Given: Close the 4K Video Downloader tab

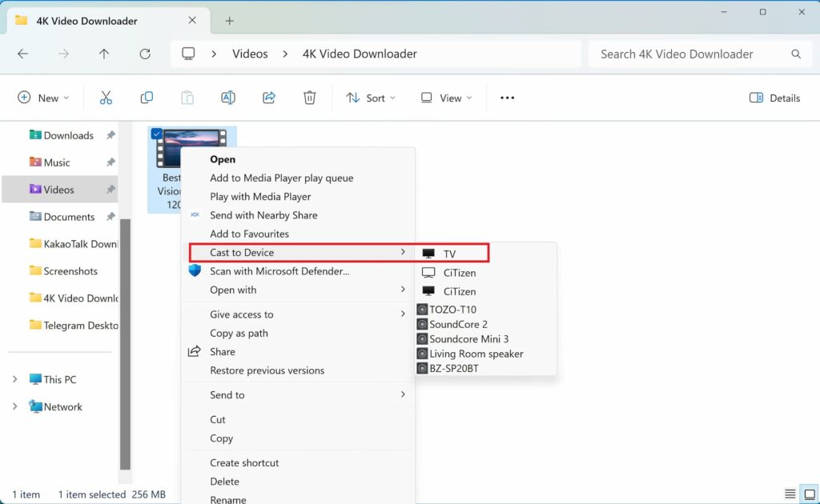Looking at the screenshot, I should 192,20.
